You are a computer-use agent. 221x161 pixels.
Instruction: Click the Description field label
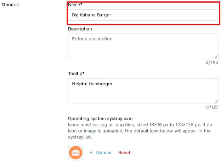click(80, 29)
